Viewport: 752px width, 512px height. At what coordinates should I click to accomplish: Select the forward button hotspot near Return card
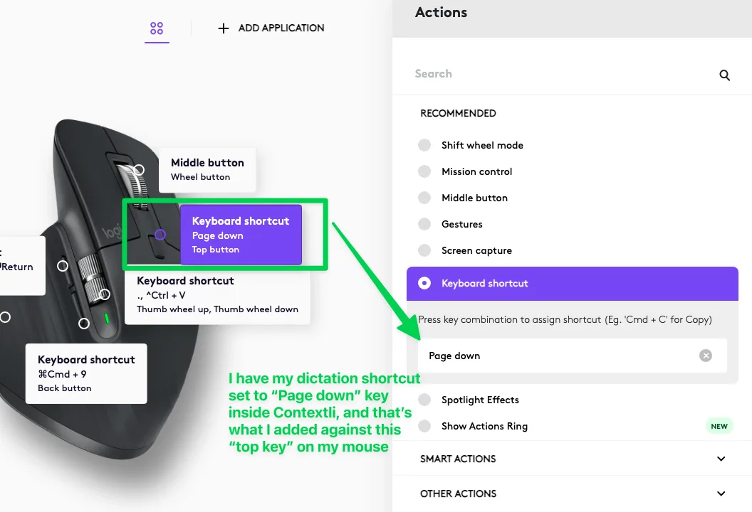tap(63, 266)
